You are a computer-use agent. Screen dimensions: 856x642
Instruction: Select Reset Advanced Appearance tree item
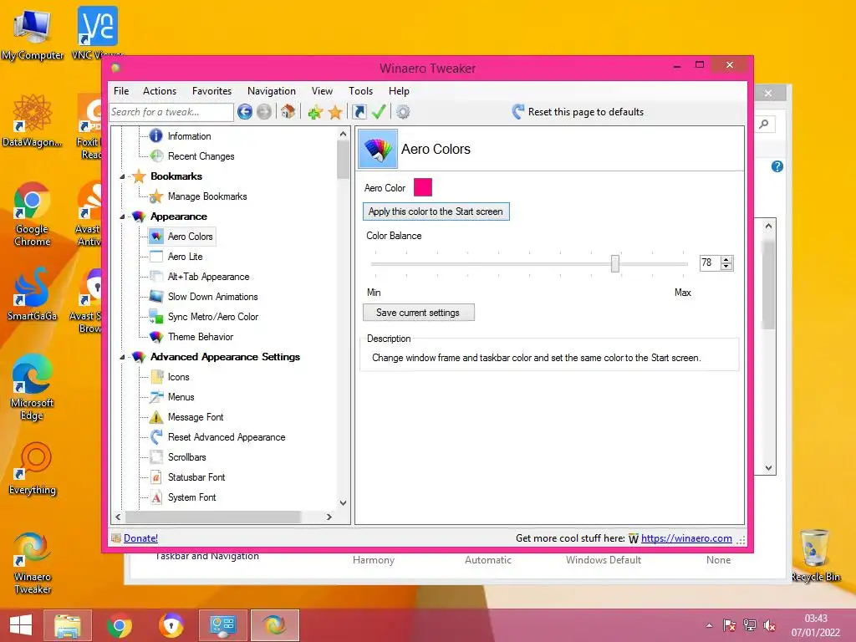tap(227, 437)
